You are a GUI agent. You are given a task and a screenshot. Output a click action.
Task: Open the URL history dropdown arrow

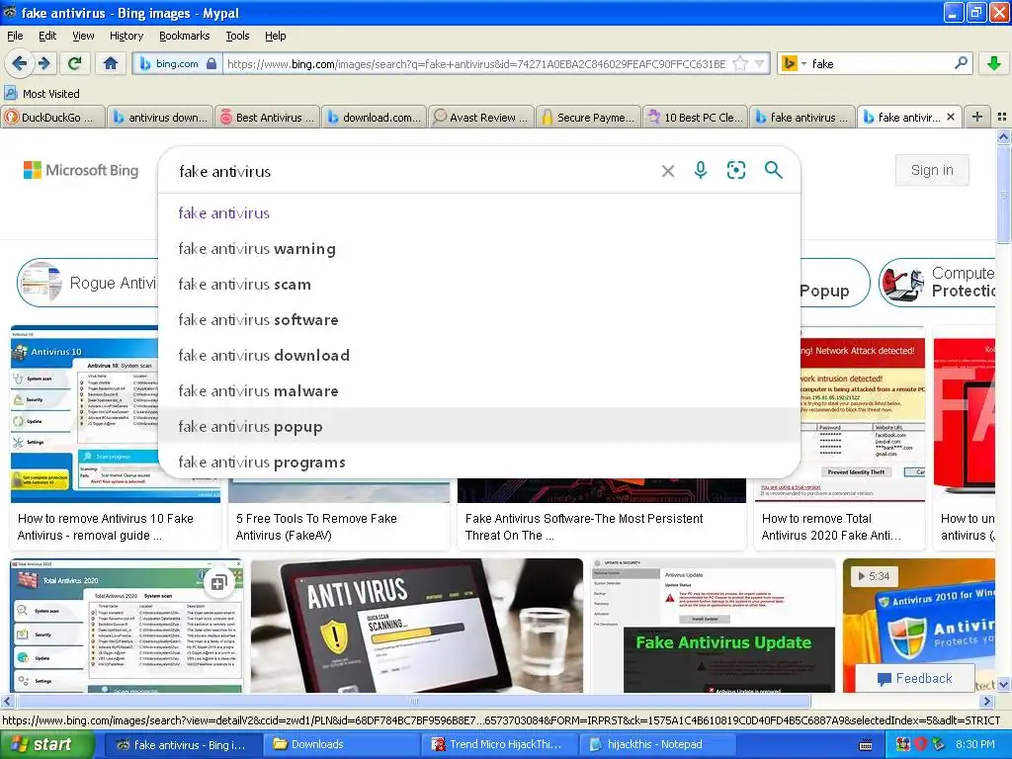[760, 64]
